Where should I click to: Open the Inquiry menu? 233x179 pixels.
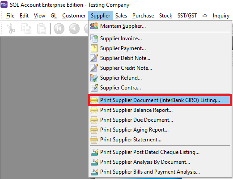tap(221, 16)
